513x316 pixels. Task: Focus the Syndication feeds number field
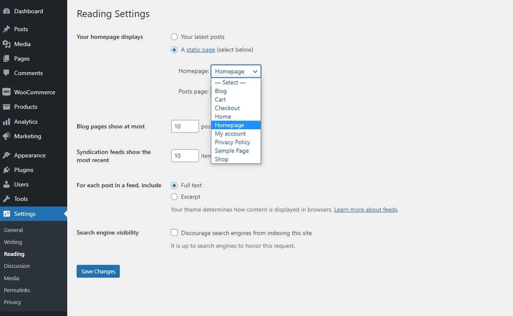185,156
